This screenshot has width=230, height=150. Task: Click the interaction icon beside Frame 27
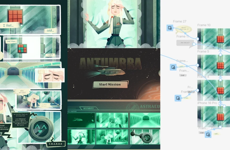coord(170,28)
